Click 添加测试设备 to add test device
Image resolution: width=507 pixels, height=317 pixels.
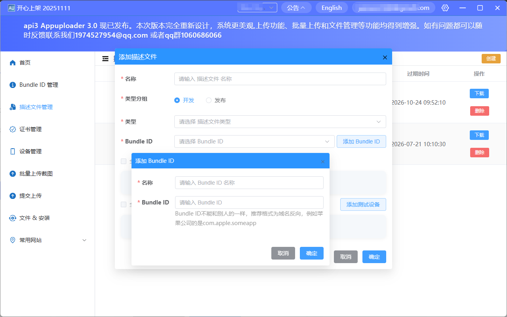pos(363,204)
